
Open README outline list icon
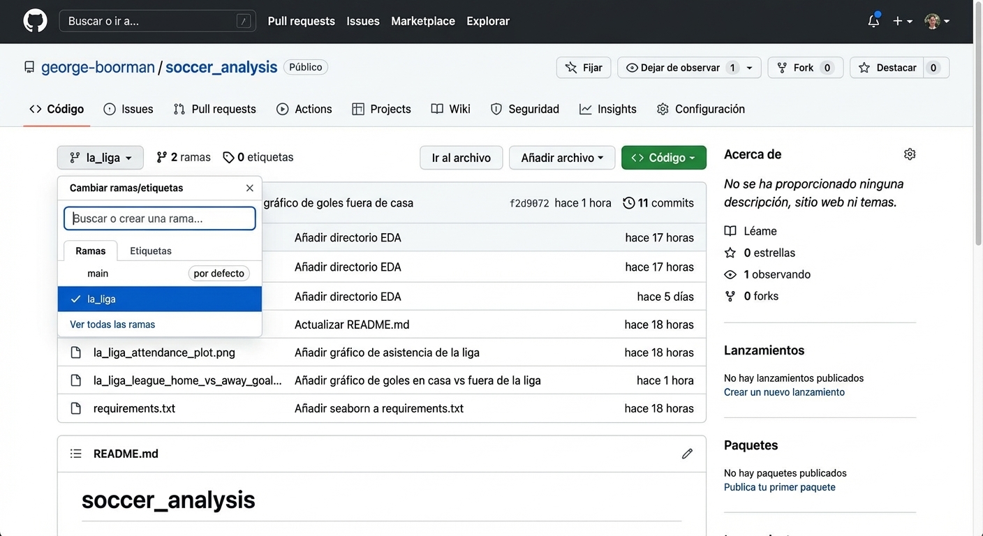click(x=76, y=454)
